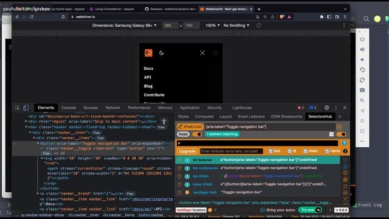Viewport: 389px width, 219px height.
Task: Open the Lighthouse tab
Action: 242,108
